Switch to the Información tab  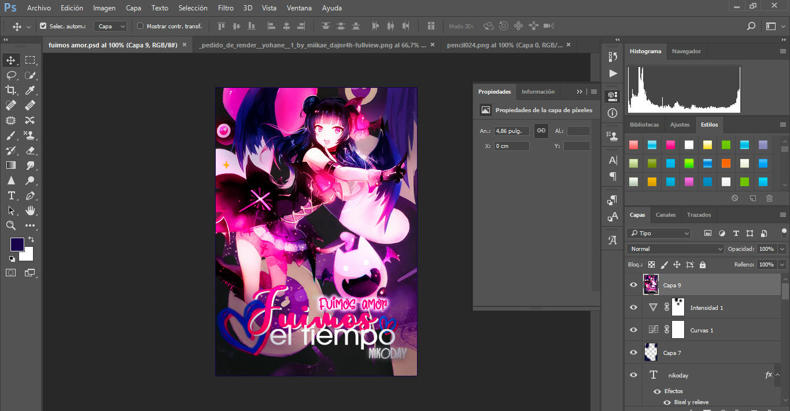click(538, 91)
